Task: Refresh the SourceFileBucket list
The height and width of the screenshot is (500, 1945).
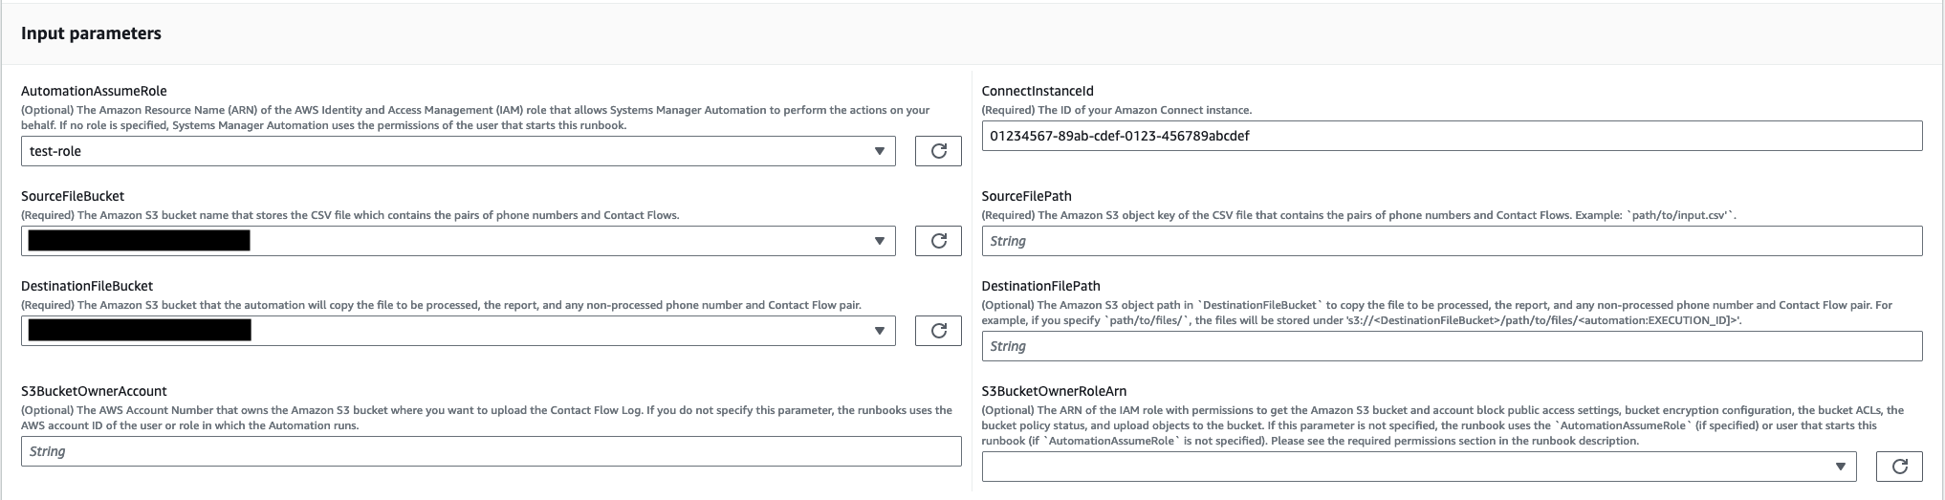Action: [x=938, y=241]
